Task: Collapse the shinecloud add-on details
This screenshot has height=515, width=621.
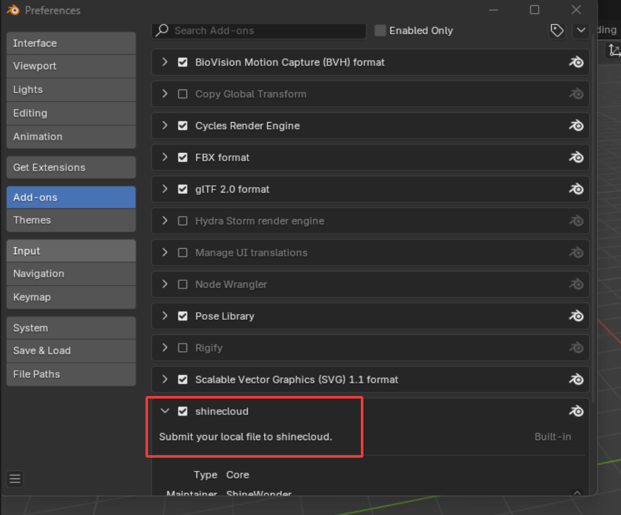Action: [165, 410]
